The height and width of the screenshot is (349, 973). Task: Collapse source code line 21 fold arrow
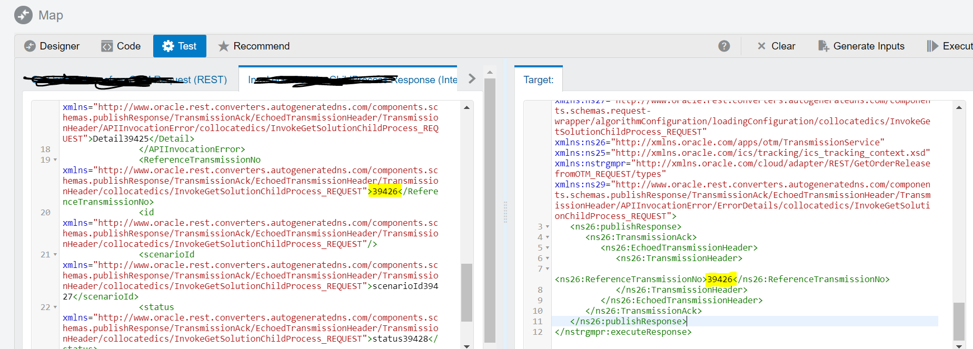(x=55, y=255)
